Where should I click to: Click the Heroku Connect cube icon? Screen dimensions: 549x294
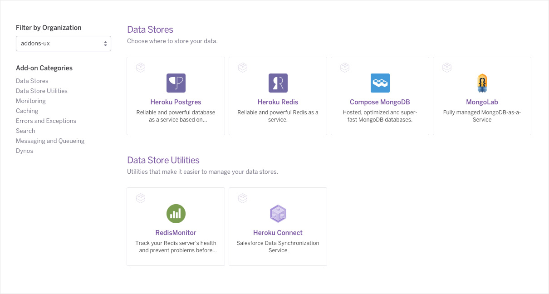pos(278,214)
